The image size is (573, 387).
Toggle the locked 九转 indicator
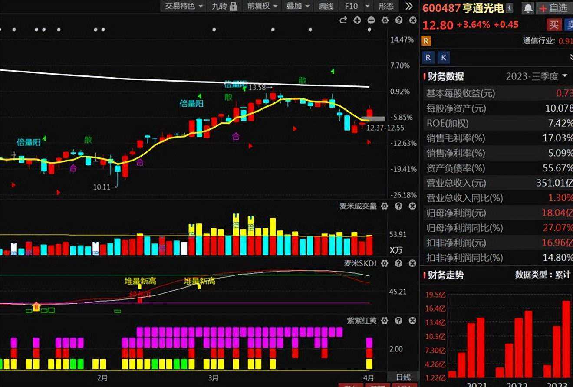224,6
